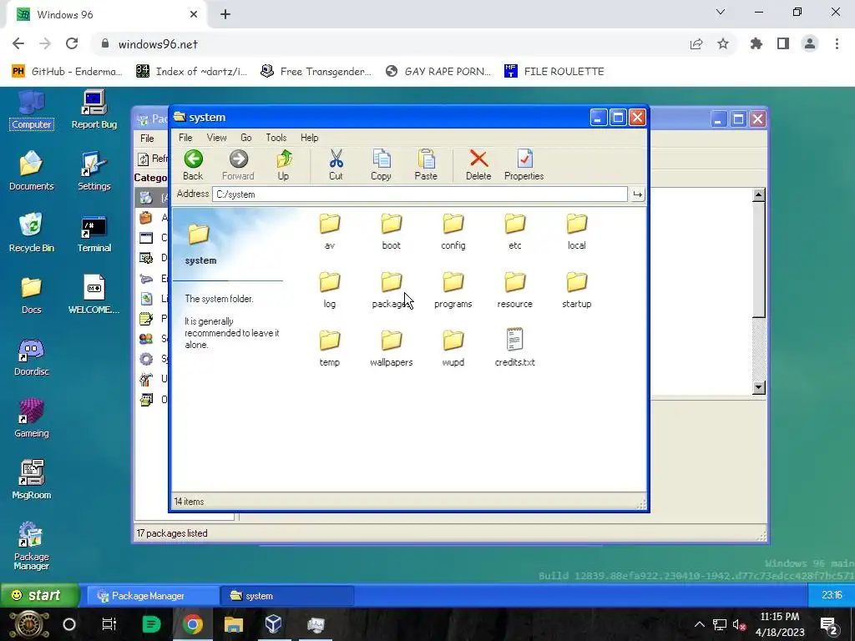Screen dimensions: 855x641
Task: Click the MsgRoom desktop shortcut
Action: [32, 480]
